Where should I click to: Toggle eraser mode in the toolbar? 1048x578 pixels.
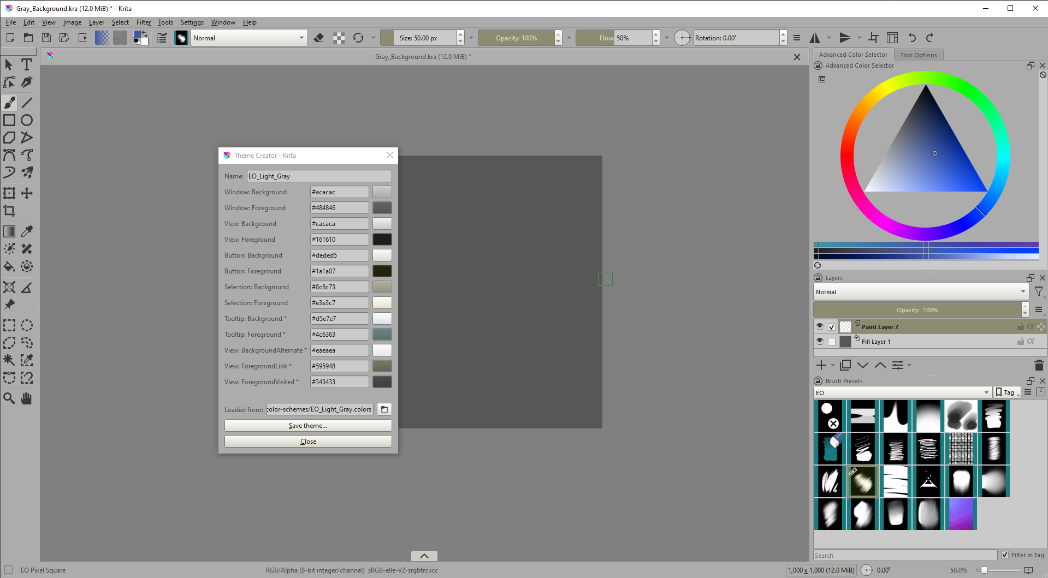[x=319, y=38]
